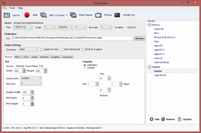Click the Display Width value field
Screen dimensions: 201x133
[27, 92]
